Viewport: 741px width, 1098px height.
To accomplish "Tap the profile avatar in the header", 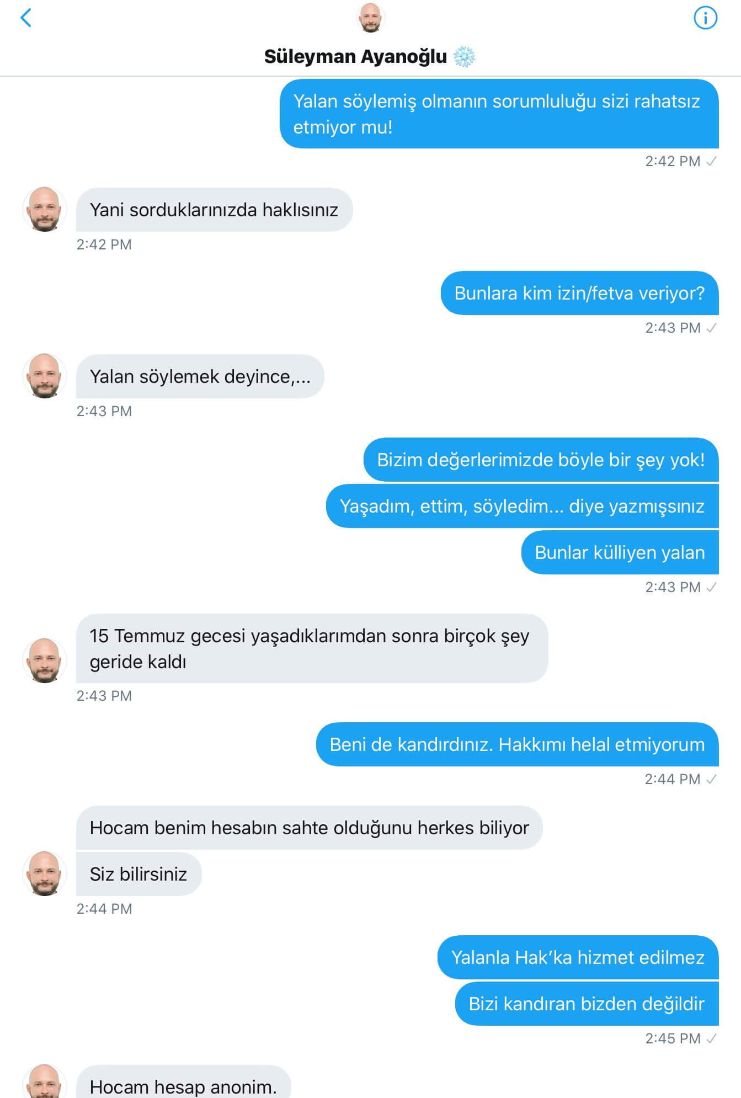I will coord(371,18).
